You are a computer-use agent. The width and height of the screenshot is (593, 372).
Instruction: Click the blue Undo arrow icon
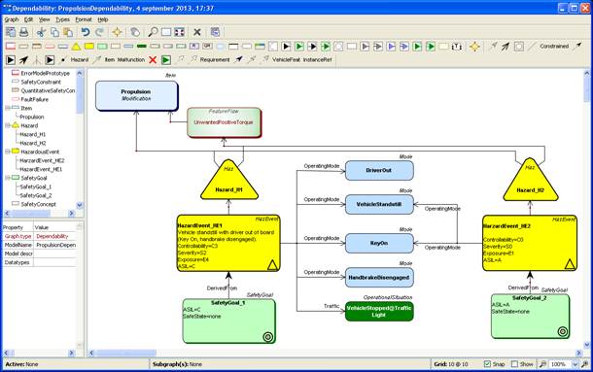(86, 32)
